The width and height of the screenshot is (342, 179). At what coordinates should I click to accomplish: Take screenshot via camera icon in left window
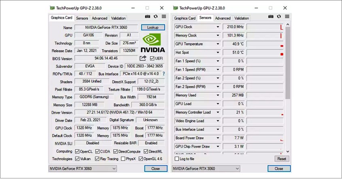pyautogui.click(x=147, y=17)
